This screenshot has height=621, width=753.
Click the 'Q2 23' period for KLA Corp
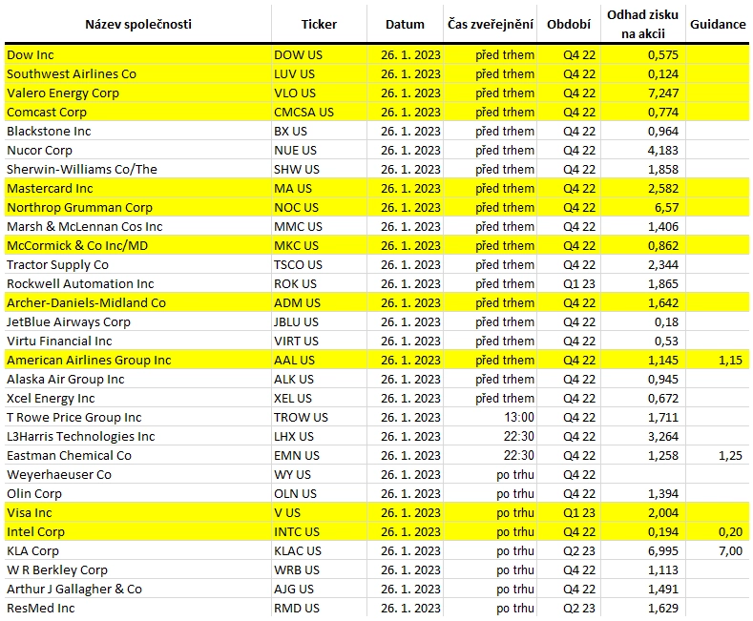(x=579, y=551)
